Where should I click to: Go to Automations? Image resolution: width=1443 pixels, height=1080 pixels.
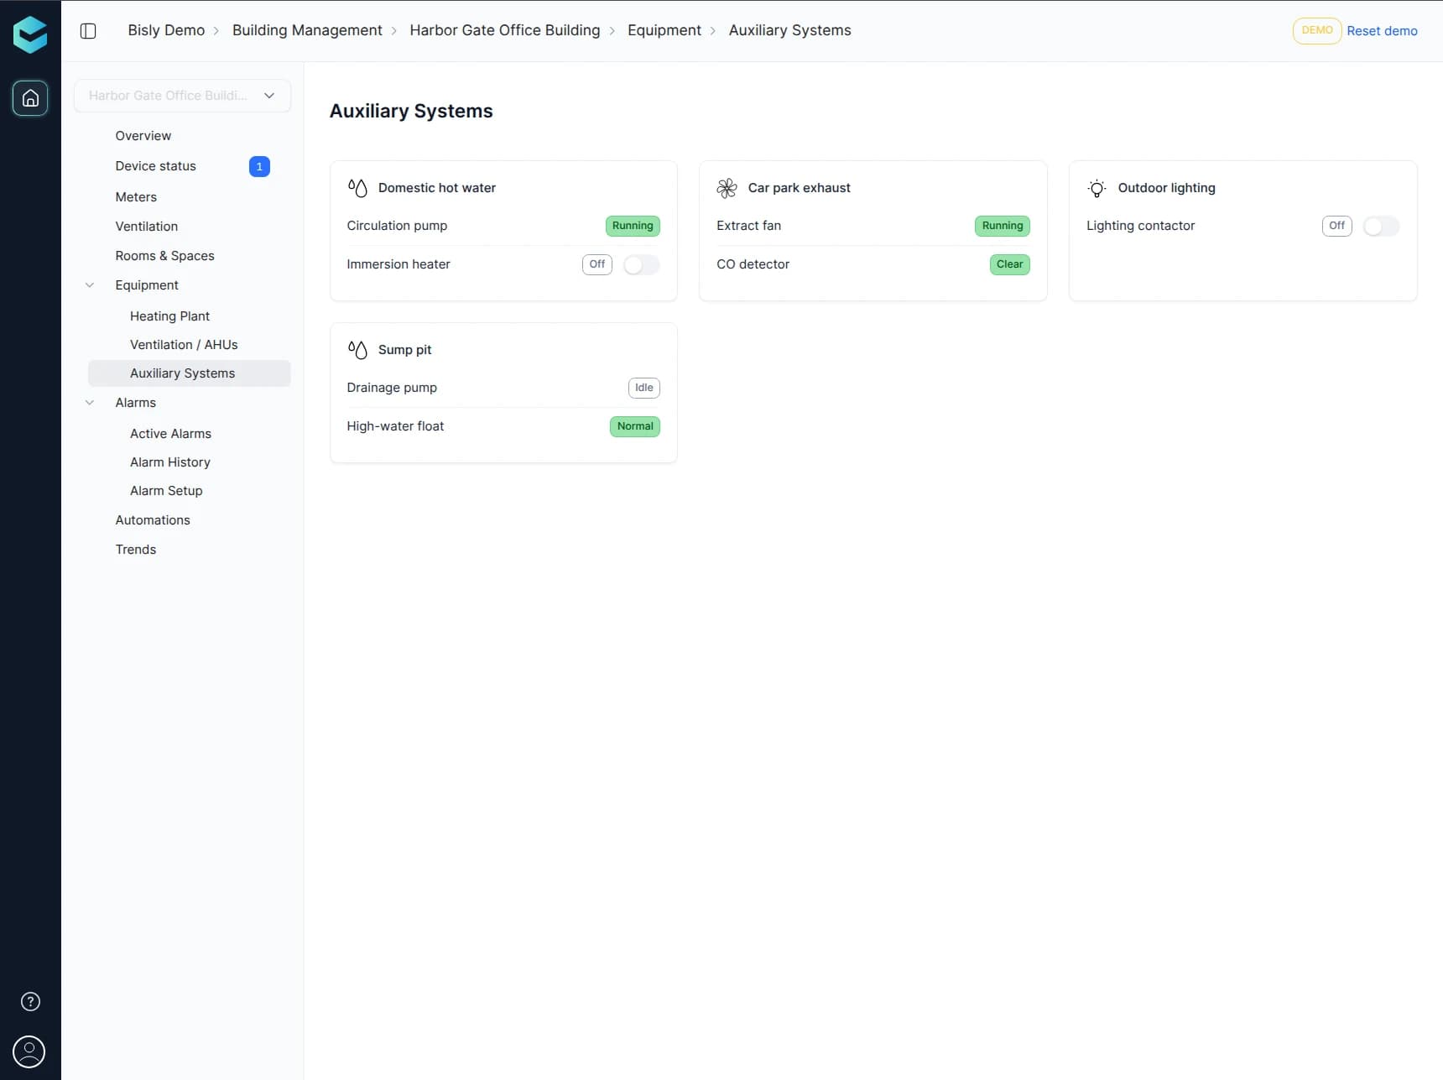[x=153, y=520]
